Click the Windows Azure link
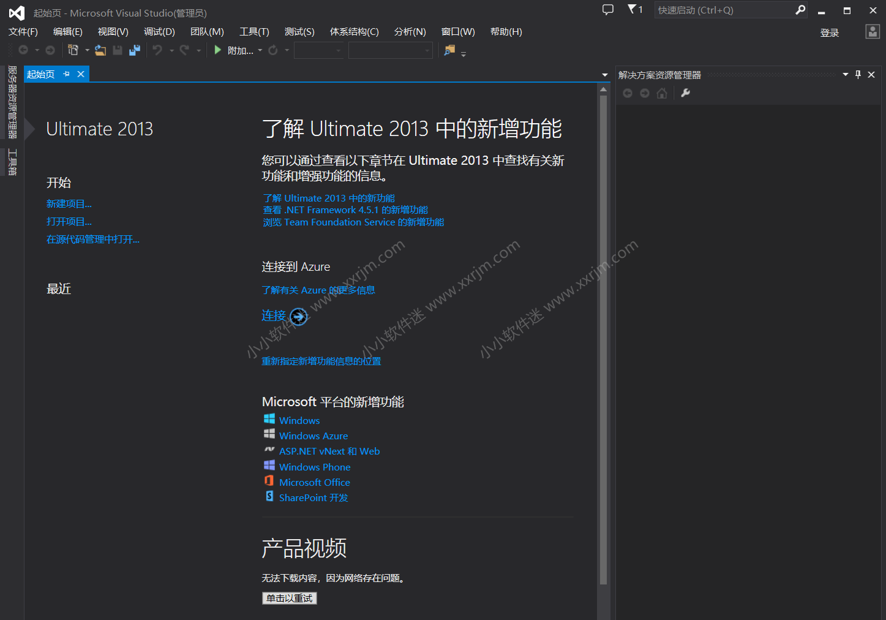Image resolution: width=886 pixels, height=620 pixels. 313,436
